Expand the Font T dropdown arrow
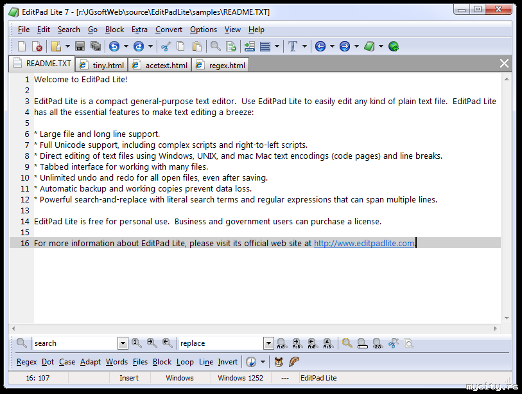Image resolution: width=522 pixels, height=394 pixels. [x=304, y=46]
